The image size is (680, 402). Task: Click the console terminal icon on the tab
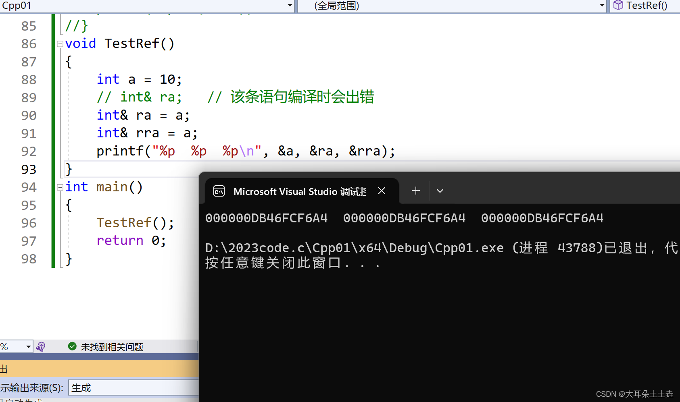219,191
